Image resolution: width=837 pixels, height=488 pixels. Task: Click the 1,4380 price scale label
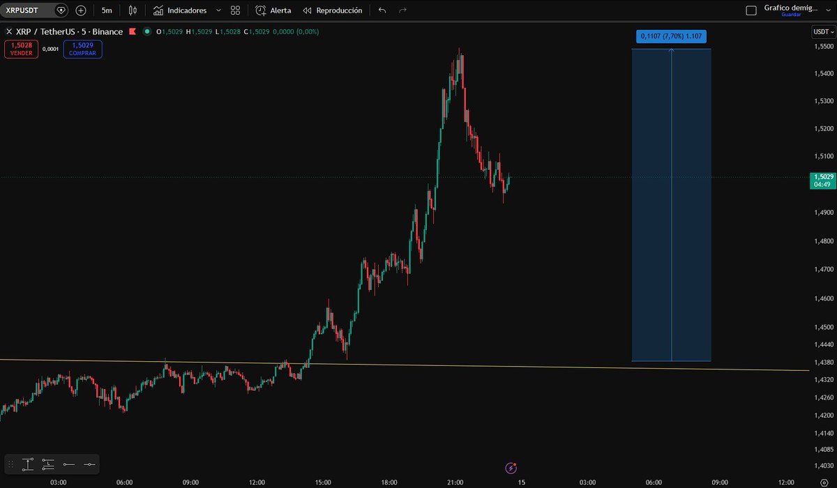coord(823,363)
